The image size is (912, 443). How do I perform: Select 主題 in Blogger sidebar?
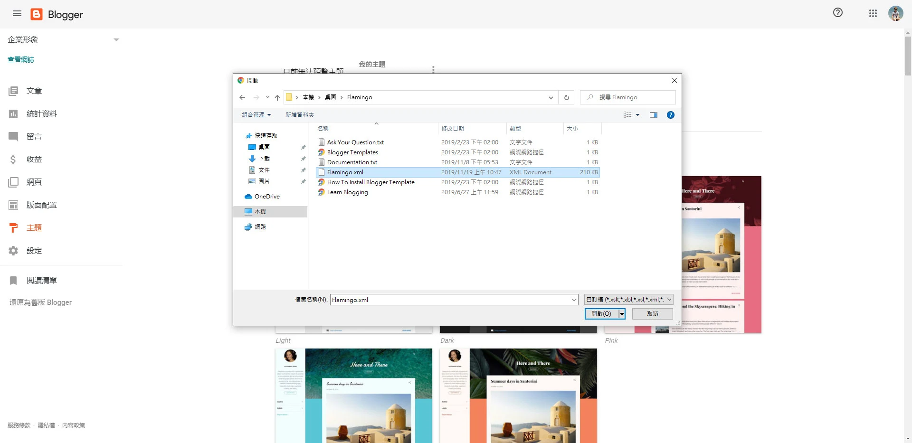tap(34, 228)
